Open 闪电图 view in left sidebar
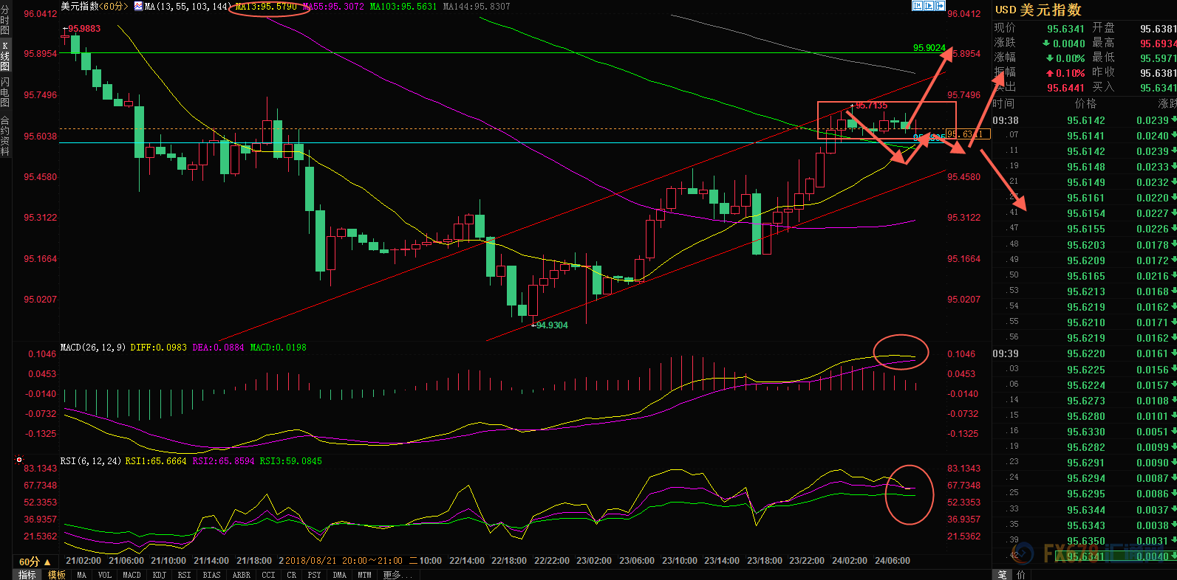 pyautogui.click(x=5, y=93)
